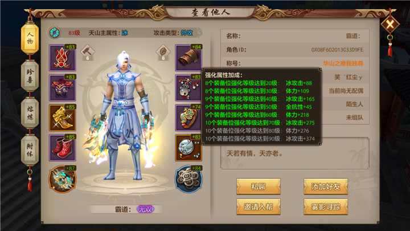This screenshot has width=410, height=231.
Task: Close the 查看他人 panel with the X
Action: [x=390, y=25]
